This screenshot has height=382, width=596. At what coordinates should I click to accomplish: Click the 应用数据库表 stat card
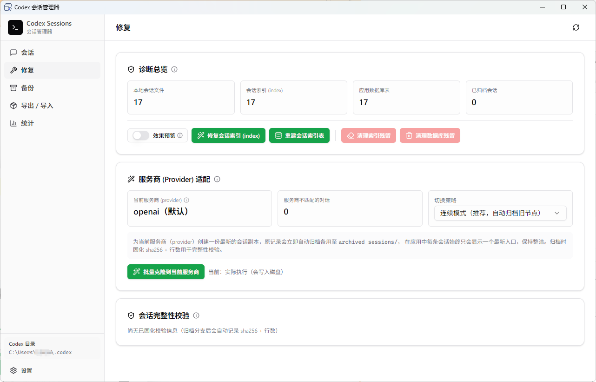[x=406, y=97]
